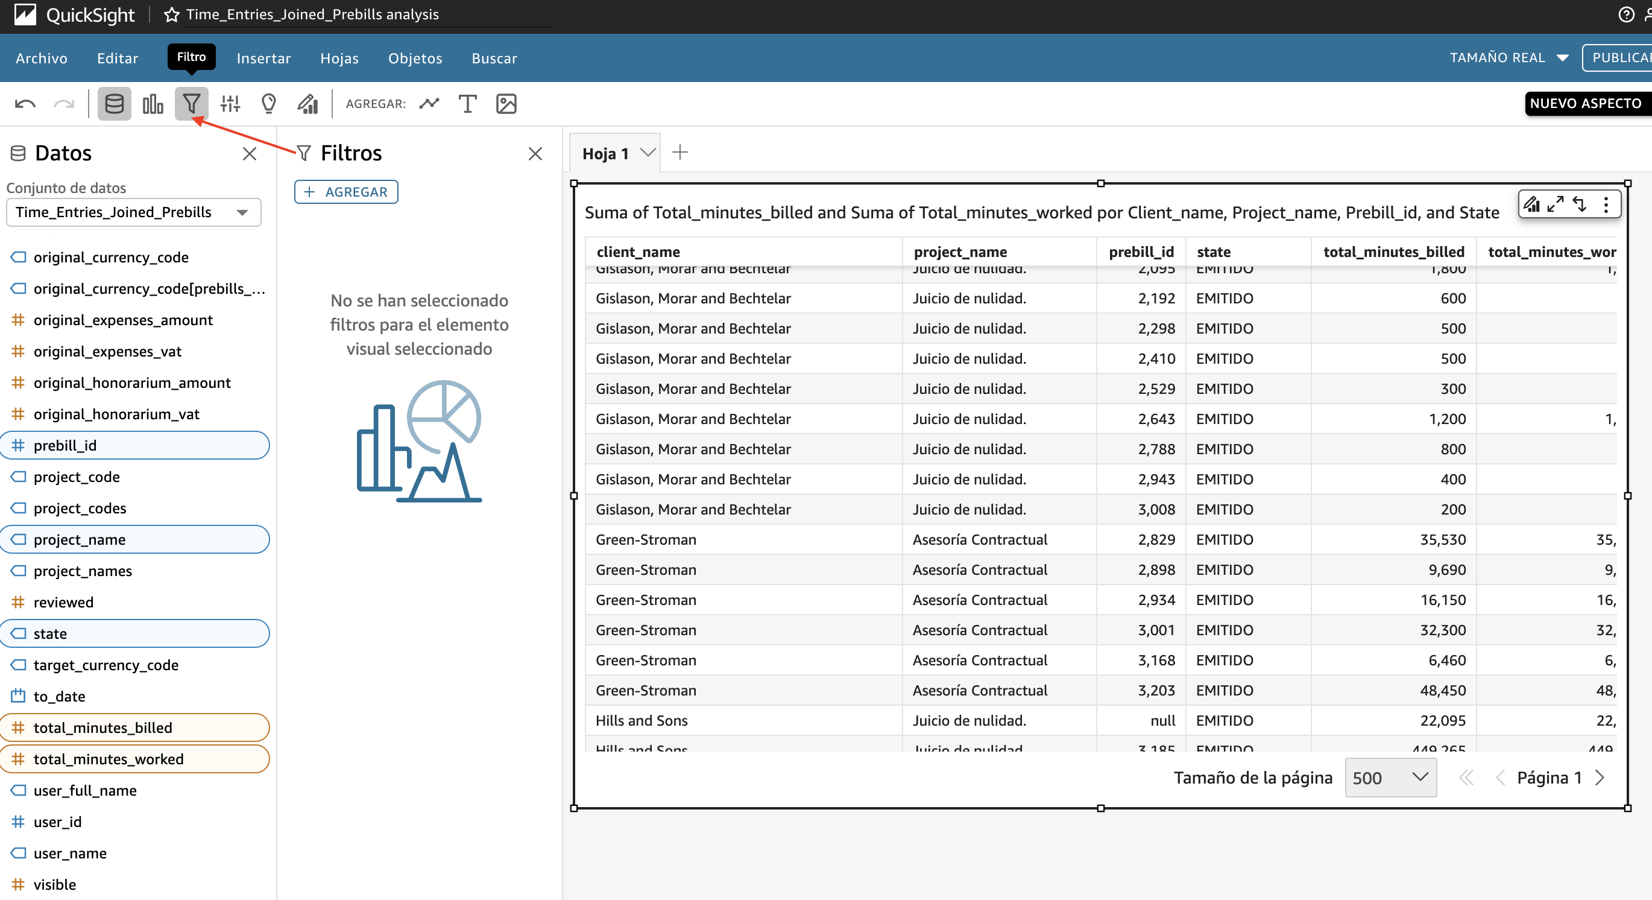Select the prebill_id field
Screen dimensions: 1652x900
[134, 446]
